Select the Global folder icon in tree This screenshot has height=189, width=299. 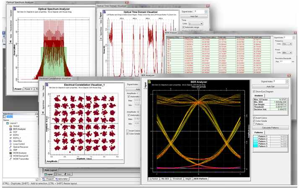[10, 126]
